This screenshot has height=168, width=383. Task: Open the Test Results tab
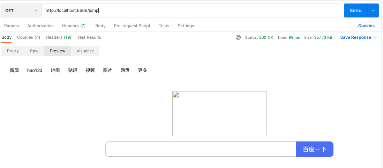(89, 37)
